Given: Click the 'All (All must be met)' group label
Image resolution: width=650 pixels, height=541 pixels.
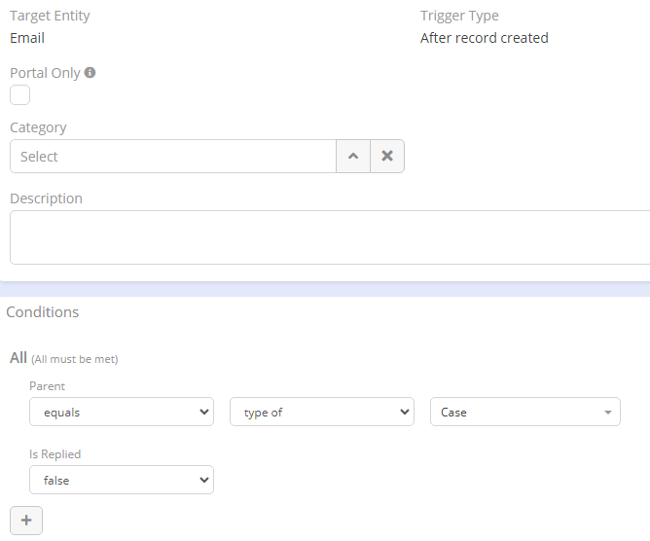Looking at the screenshot, I should (x=63, y=358).
